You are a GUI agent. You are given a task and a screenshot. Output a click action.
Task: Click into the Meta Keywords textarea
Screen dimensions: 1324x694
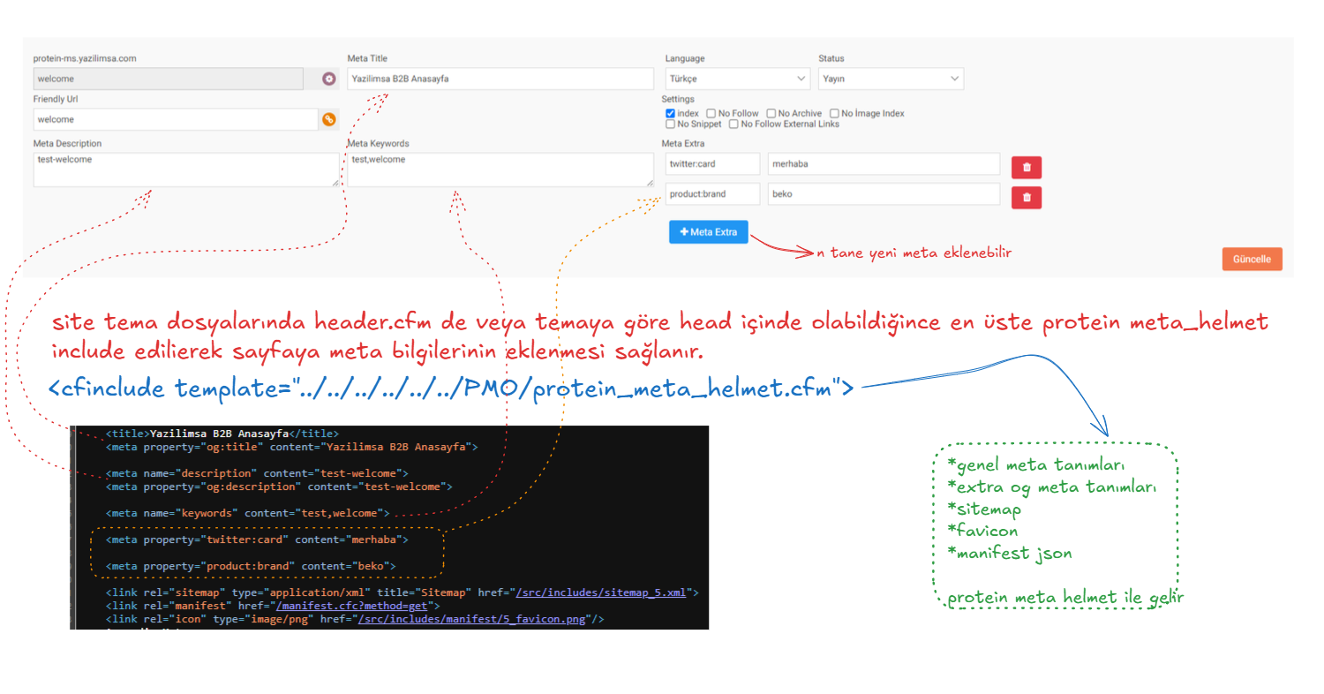[x=500, y=170]
